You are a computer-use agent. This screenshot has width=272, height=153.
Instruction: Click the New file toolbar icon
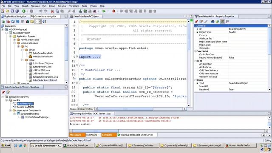click(x=3, y=11)
